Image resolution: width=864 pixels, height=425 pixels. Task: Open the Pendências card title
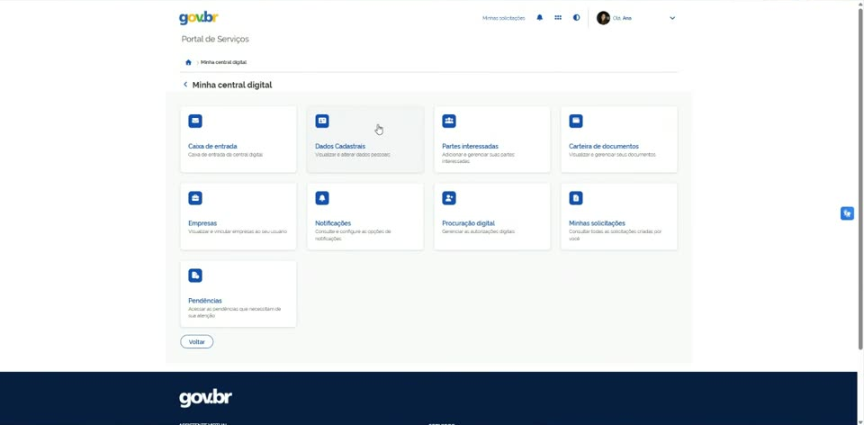tap(205, 301)
